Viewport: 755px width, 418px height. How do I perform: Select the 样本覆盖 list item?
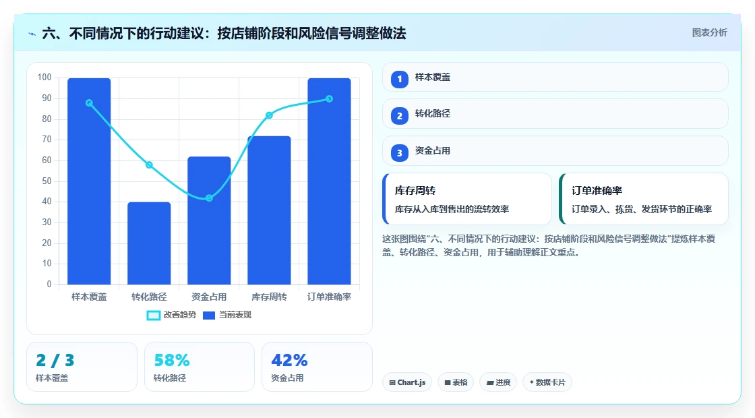(555, 77)
